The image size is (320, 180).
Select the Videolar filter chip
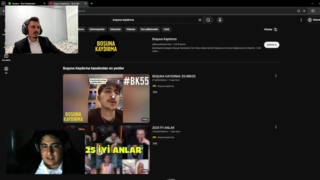[131, 29]
